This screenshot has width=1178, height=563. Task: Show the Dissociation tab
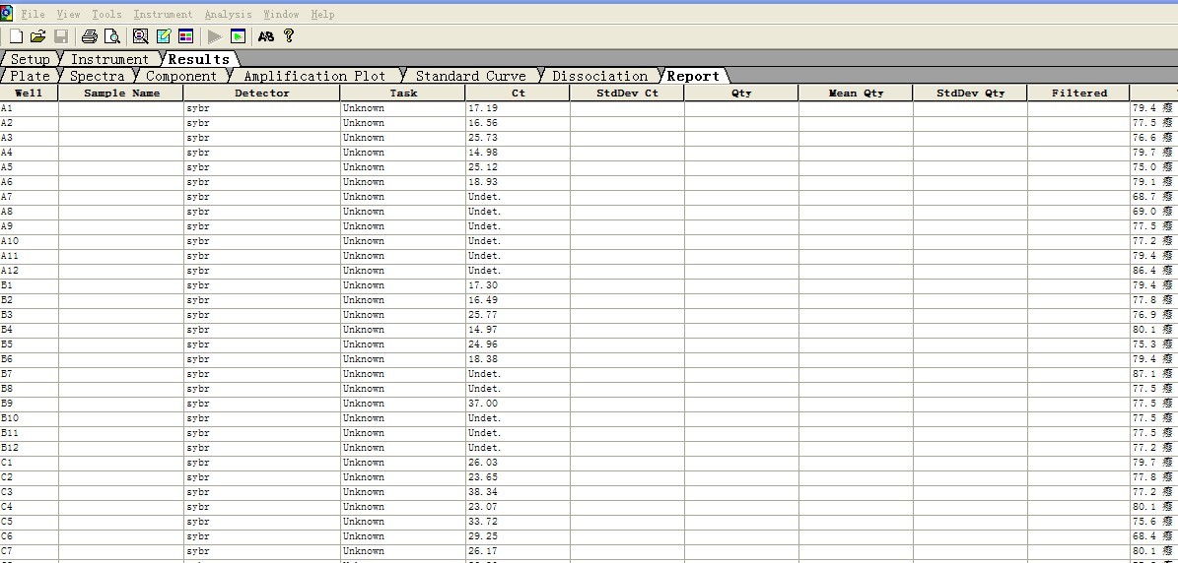coord(599,76)
